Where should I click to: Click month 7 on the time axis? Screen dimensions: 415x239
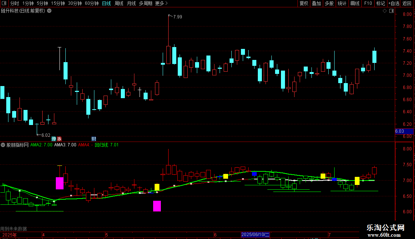tap(329, 235)
